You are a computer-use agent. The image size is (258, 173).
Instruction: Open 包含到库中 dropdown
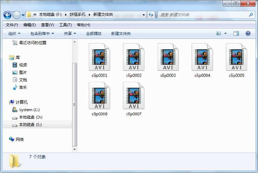point(42,34)
